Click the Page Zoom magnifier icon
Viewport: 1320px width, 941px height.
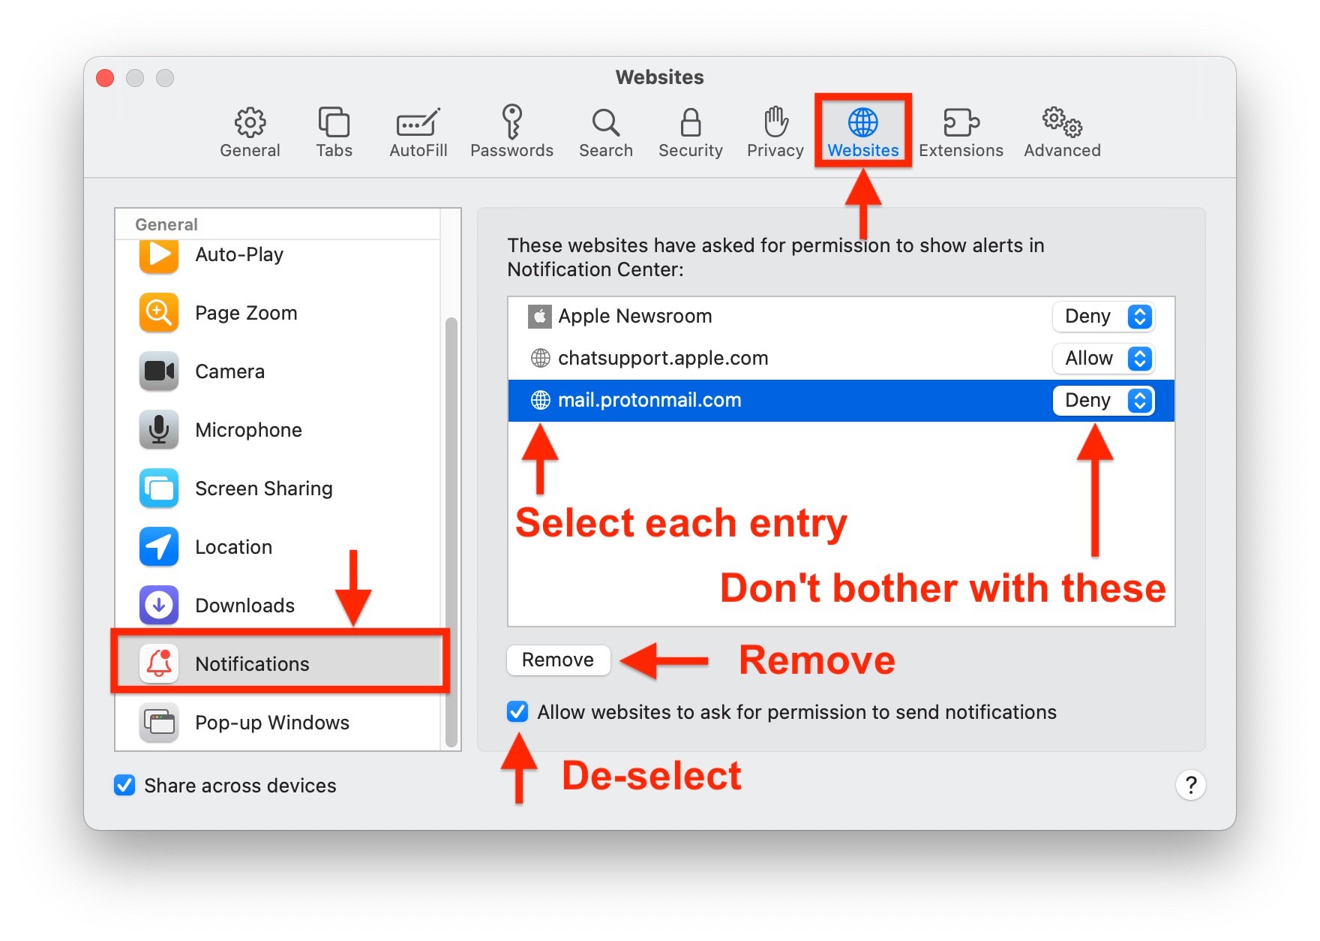pos(159,312)
